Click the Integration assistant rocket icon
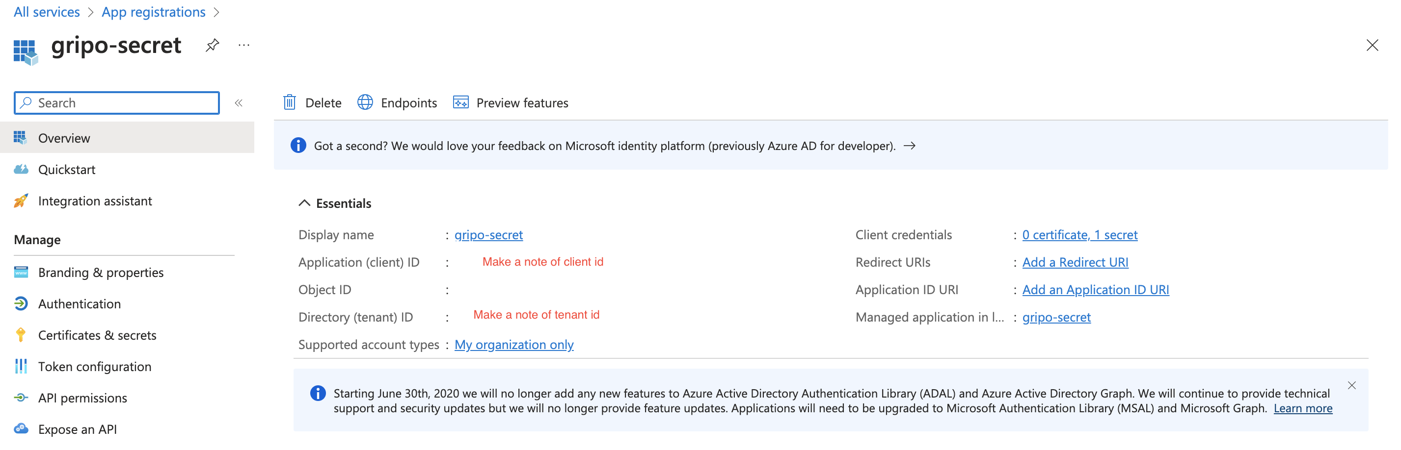The image size is (1401, 450). [21, 201]
